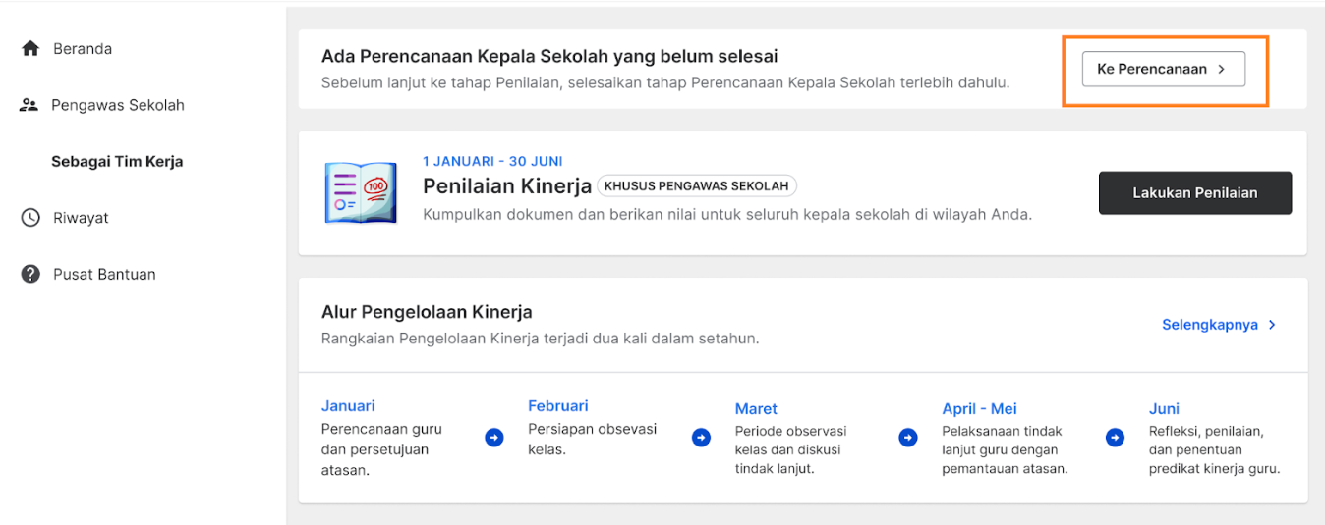This screenshot has width=1325, height=525.
Task: Click the Riwayat clock icon
Action: coord(30,218)
